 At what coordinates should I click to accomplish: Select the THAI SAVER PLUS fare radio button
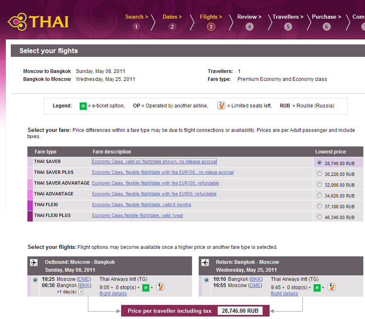pos(319,173)
